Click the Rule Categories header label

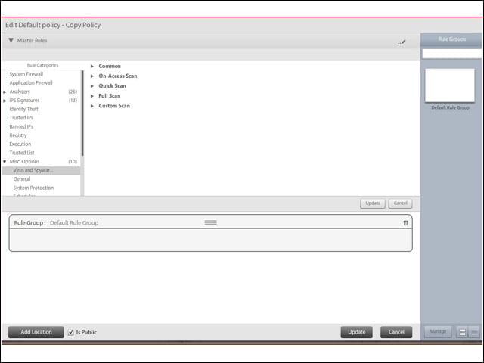pyautogui.click(x=42, y=65)
